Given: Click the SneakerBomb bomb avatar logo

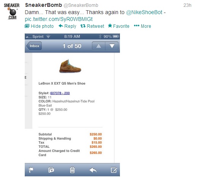Looking at the screenshot, I should (12, 12).
